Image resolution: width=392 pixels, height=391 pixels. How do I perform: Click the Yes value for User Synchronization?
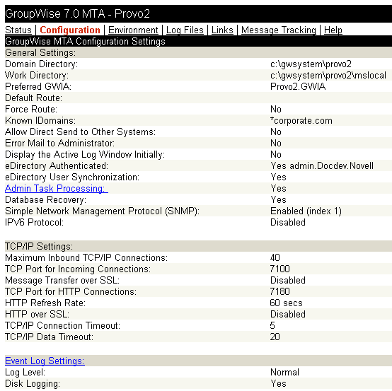(278, 177)
